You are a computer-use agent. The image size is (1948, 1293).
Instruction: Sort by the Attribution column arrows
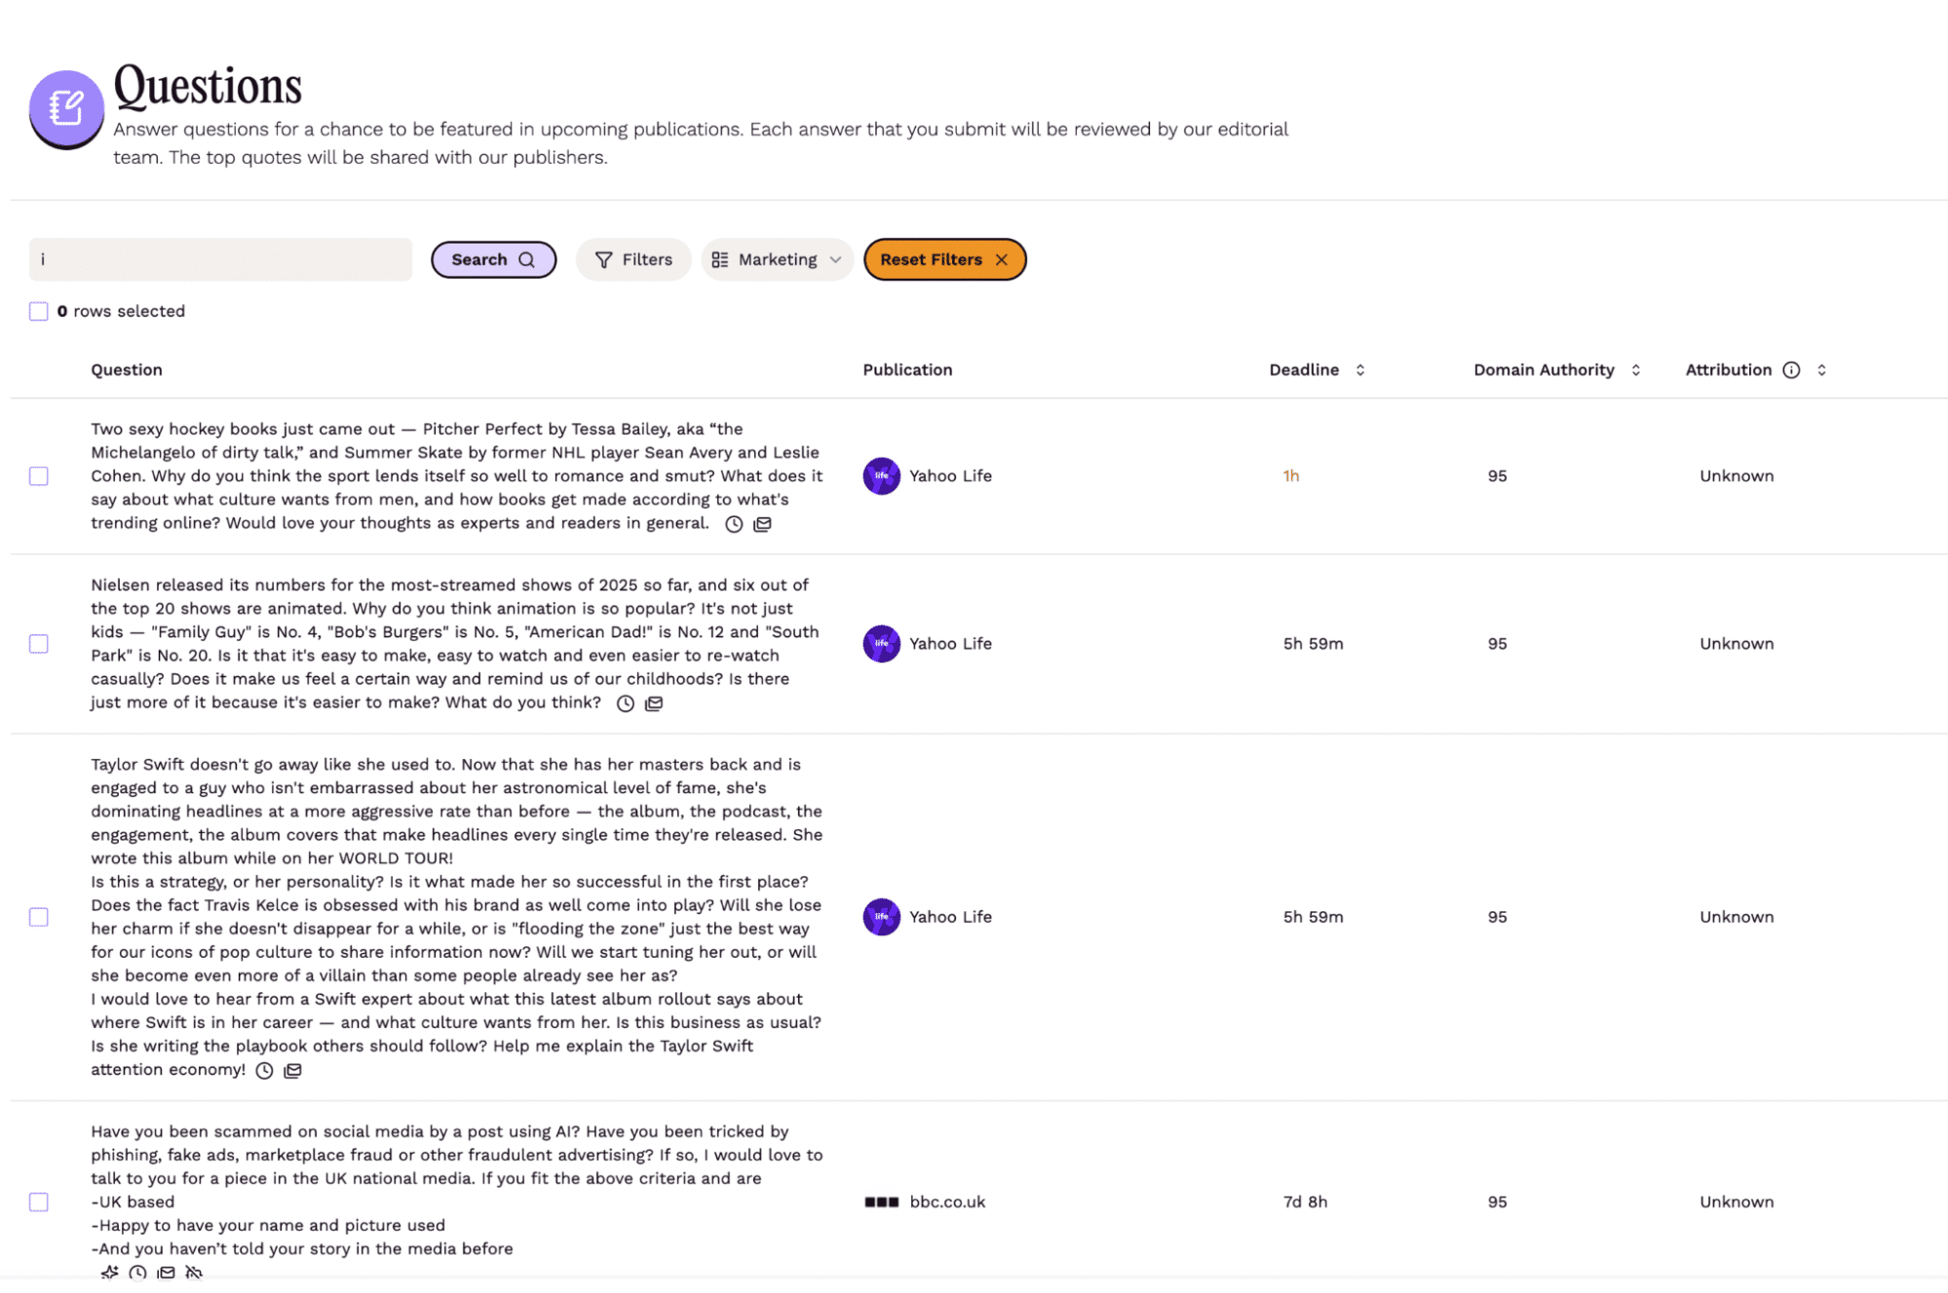click(x=1821, y=370)
